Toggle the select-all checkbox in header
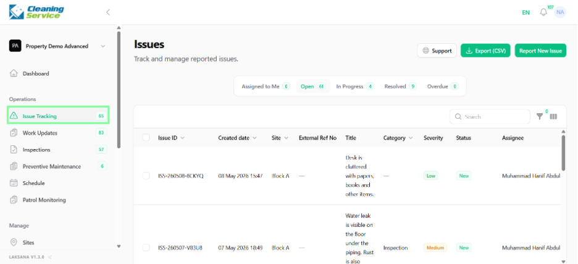Screen dimensions: 578x264 click(x=146, y=138)
